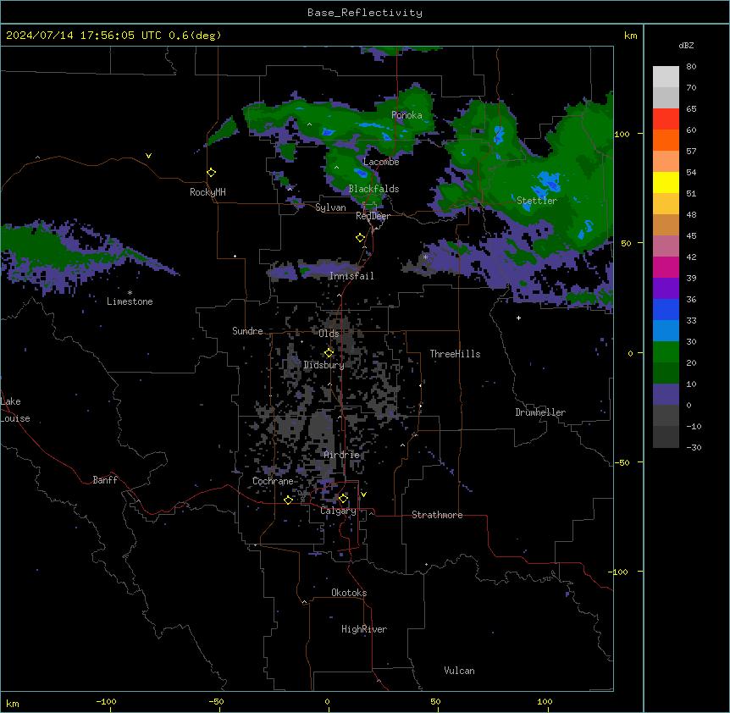Select the Drumheller label
Viewport: 730px width, 713px height.
[540, 412]
